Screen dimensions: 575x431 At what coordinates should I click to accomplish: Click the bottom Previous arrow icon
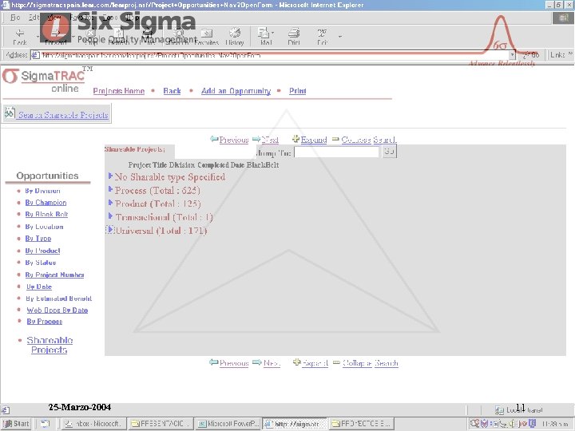click(214, 362)
